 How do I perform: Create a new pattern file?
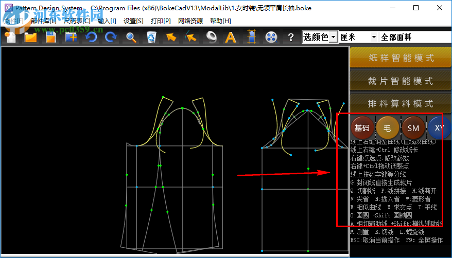[11, 38]
